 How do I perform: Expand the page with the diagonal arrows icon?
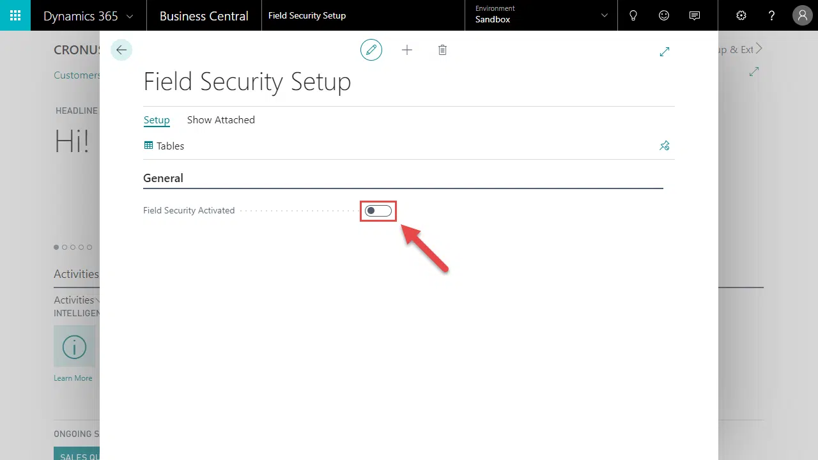tap(665, 51)
